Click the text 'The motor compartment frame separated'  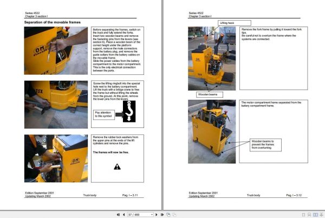tap(271, 104)
